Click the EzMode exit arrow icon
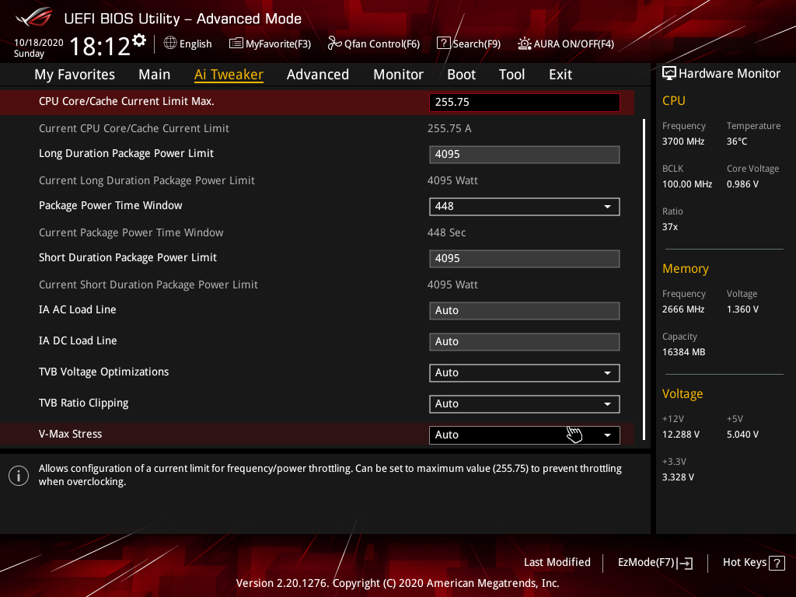This screenshot has height=597, width=796. 685,563
